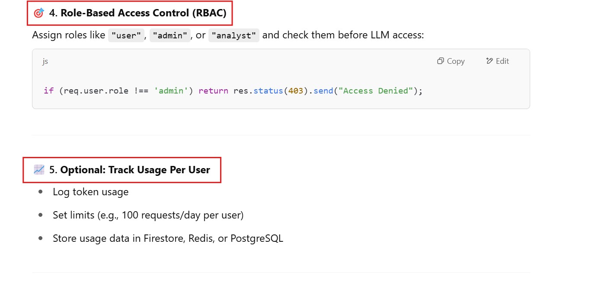Click the "if" keyword in the code snippet
This screenshot has height=281, width=592.
(x=48, y=91)
